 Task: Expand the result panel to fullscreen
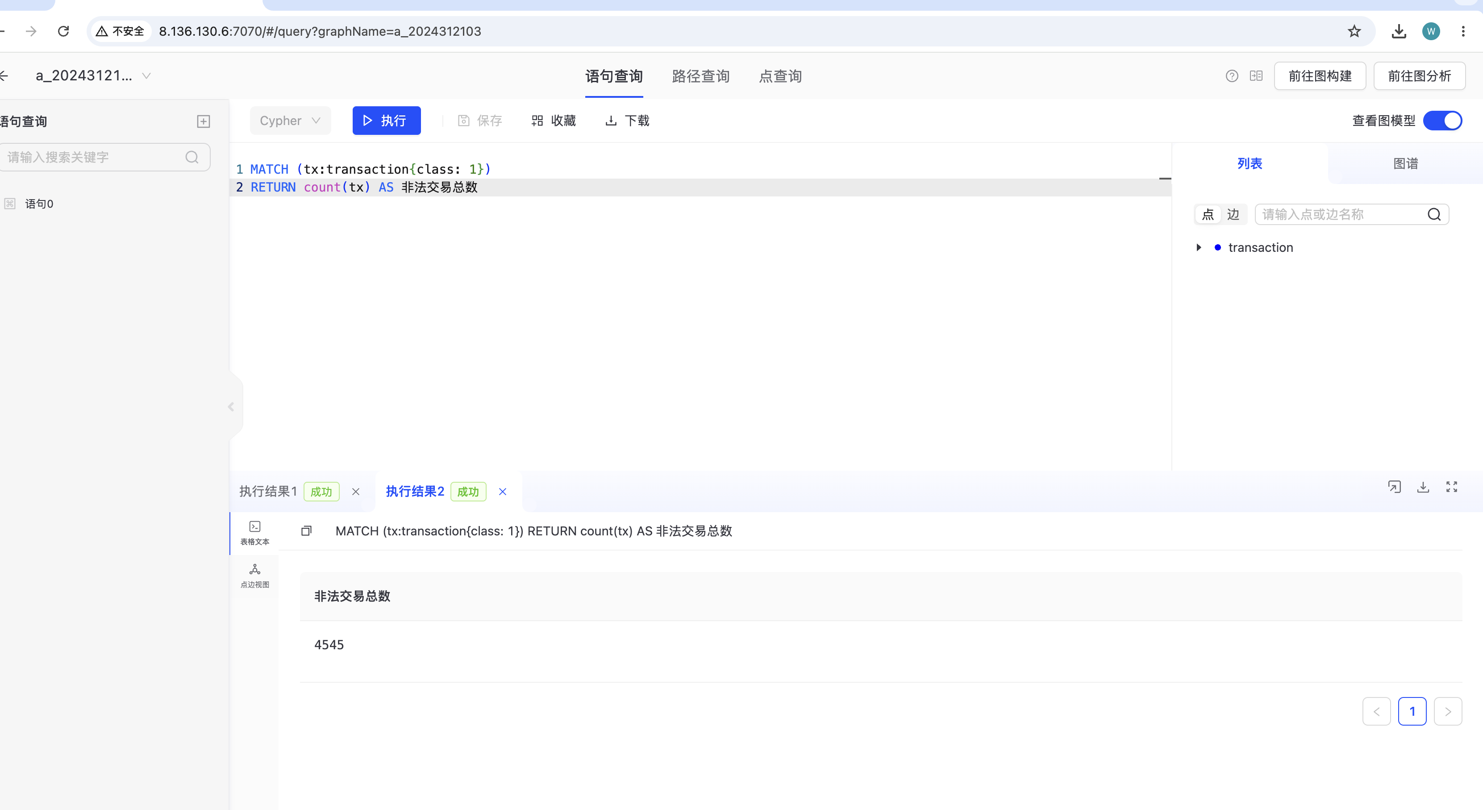point(1451,487)
